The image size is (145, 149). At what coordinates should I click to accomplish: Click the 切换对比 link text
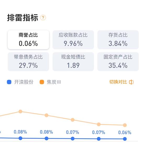(118, 82)
